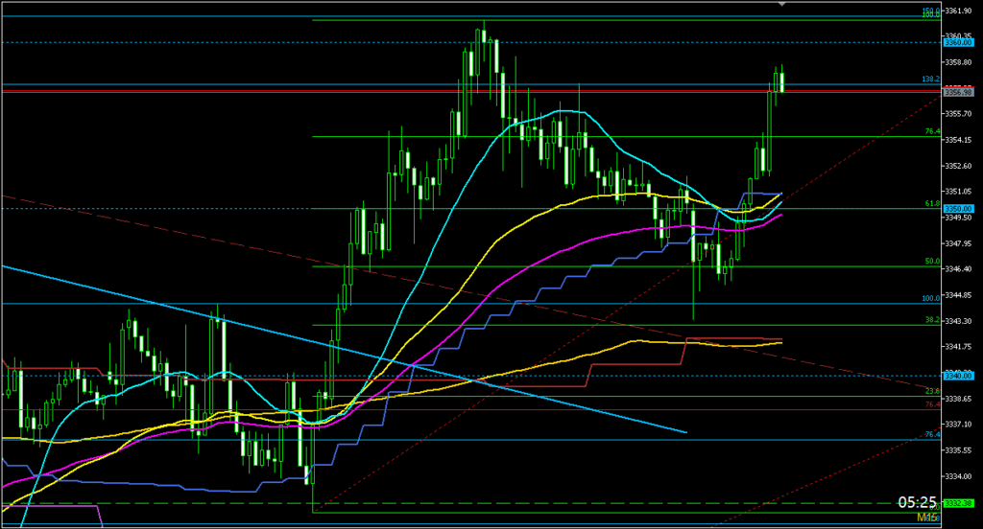Select the green 50.0 Fibonacci level label
Screen dimensions: 983x529
coord(933,262)
